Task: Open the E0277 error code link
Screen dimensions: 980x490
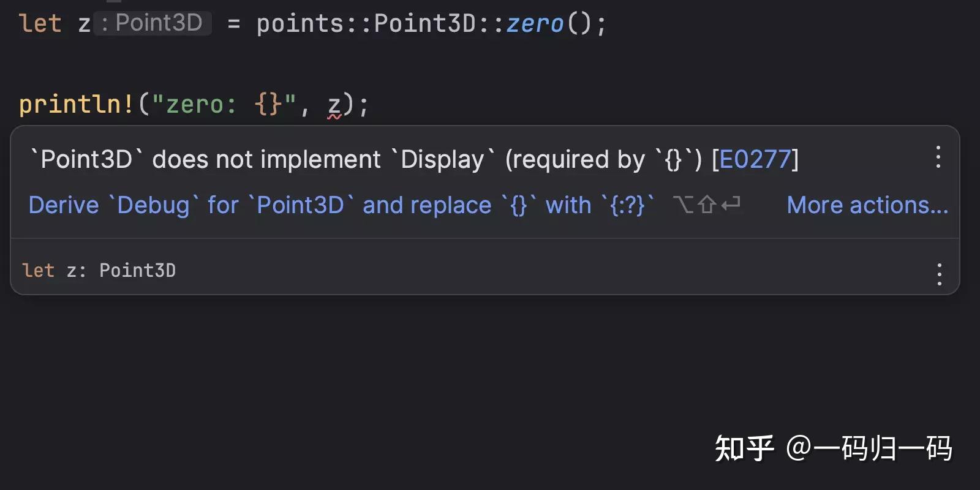Action: click(x=755, y=159)
